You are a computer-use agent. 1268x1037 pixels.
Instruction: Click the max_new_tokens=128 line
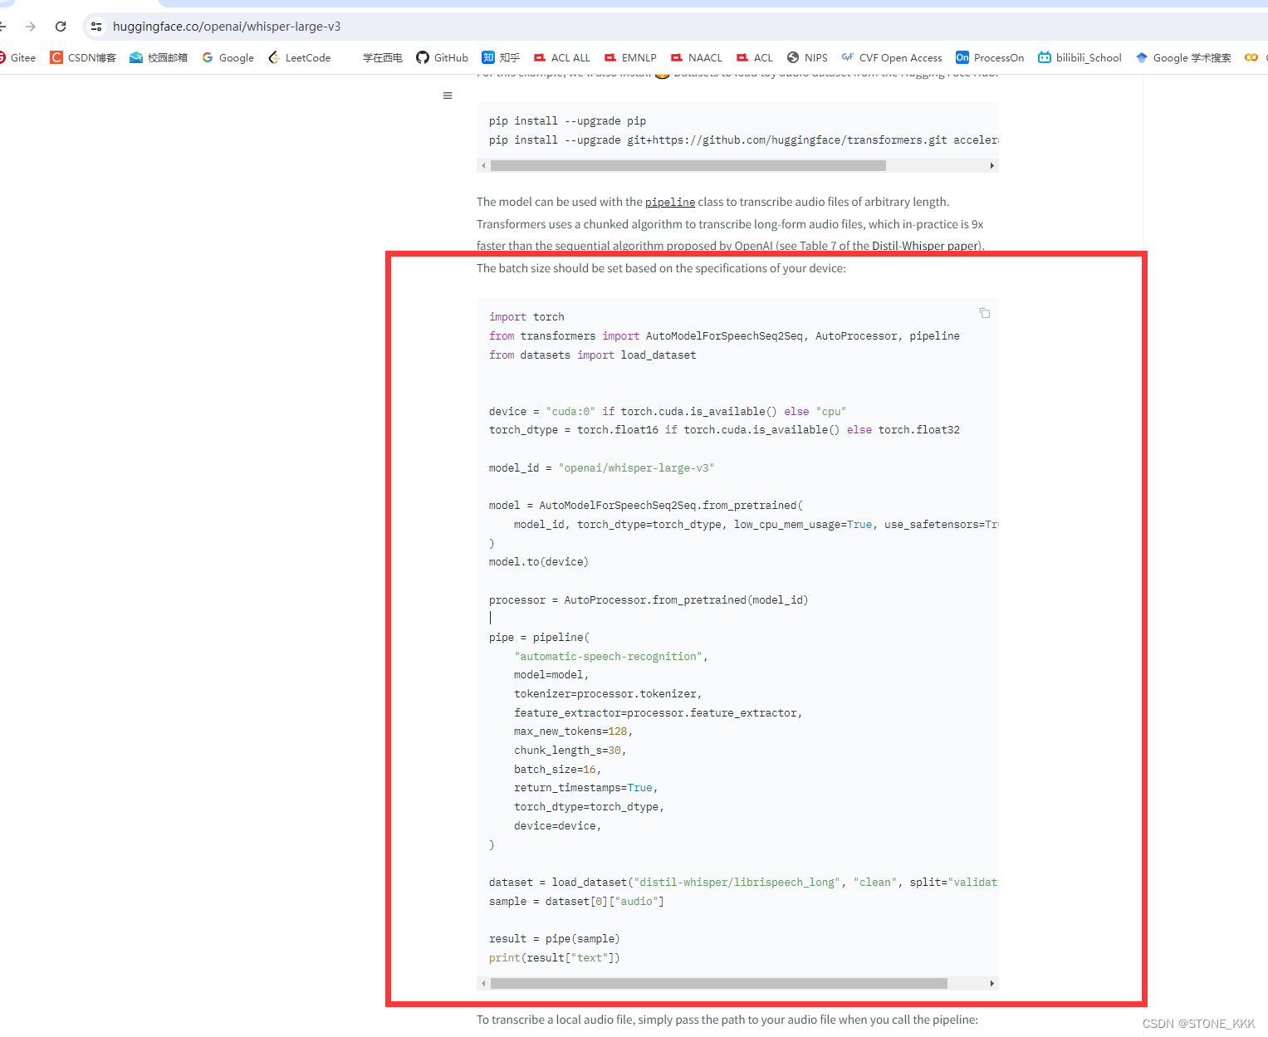coord(573,731)
